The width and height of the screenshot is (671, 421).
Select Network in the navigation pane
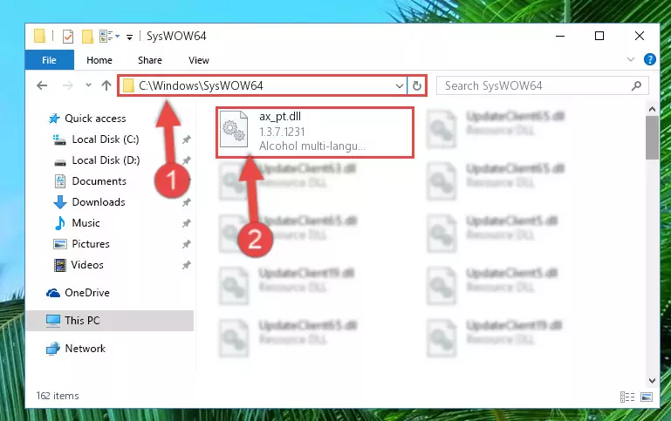(86, 349)
